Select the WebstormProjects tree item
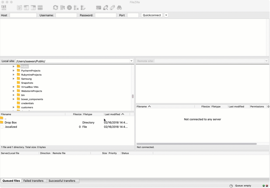This screenshot has width=270, height=188. click(x=32, y=91)
